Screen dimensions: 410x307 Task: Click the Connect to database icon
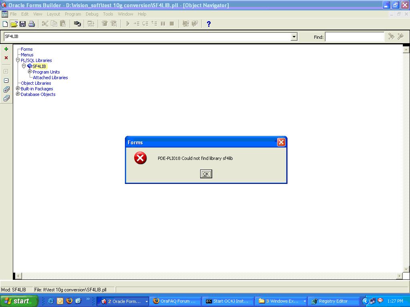pos(77,24)
